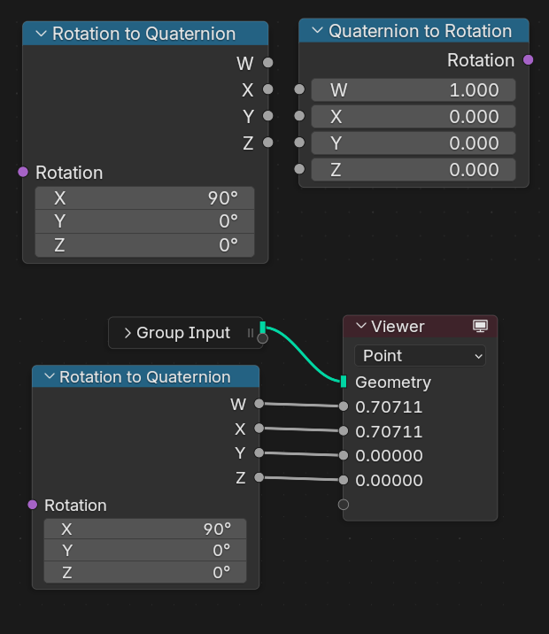Select the Viewer node by its title

click(398, 327)
